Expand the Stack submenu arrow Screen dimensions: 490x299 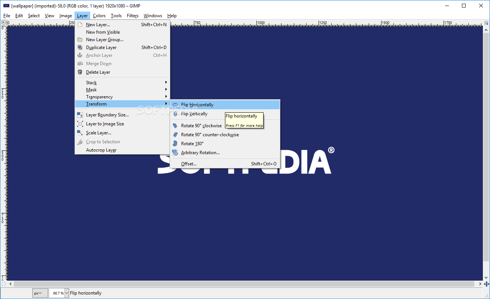[x=166, y=82]
